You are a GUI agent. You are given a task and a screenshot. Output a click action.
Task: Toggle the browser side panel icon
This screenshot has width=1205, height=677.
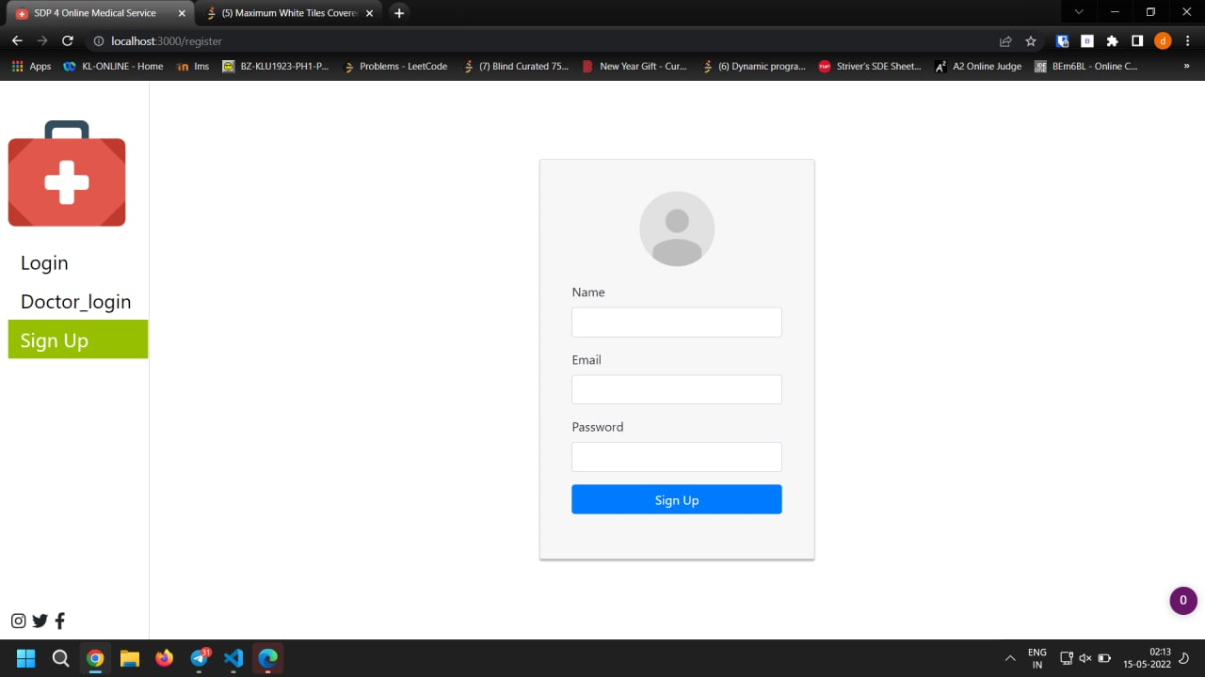pos(1137,40)
